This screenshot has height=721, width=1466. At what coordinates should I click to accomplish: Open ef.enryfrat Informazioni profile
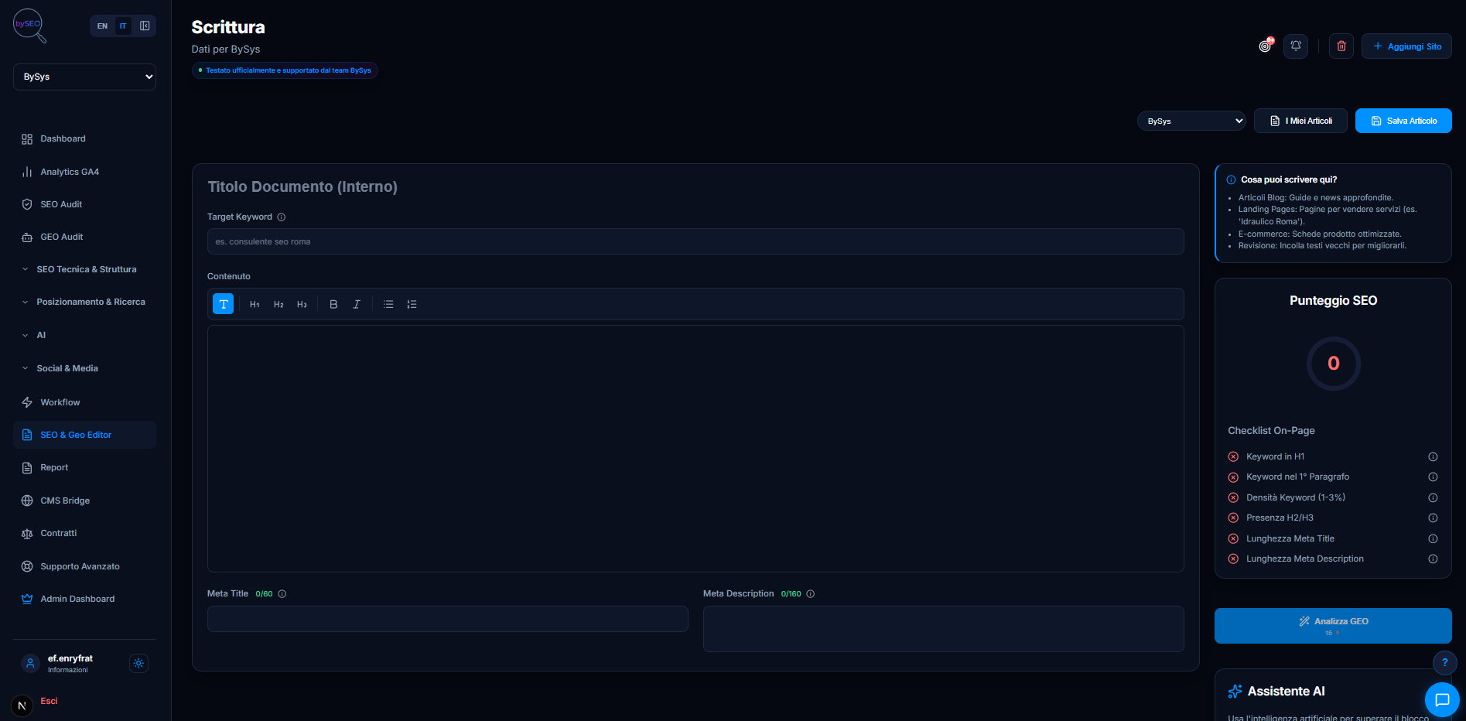(70, 663)
